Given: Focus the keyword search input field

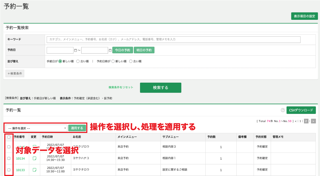Looking at the screenshot, I should [173, 39].
